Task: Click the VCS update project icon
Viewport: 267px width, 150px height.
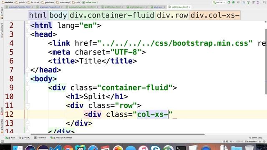Action: pyautogui.click(x=244, y=2)
